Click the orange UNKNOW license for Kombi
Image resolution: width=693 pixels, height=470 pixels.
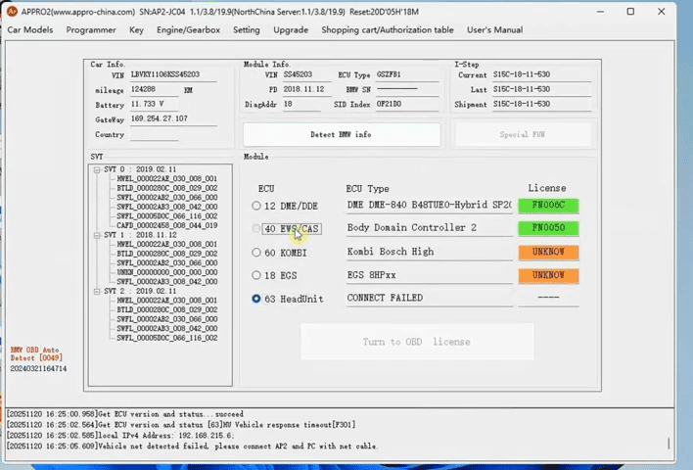click(548, 253)
